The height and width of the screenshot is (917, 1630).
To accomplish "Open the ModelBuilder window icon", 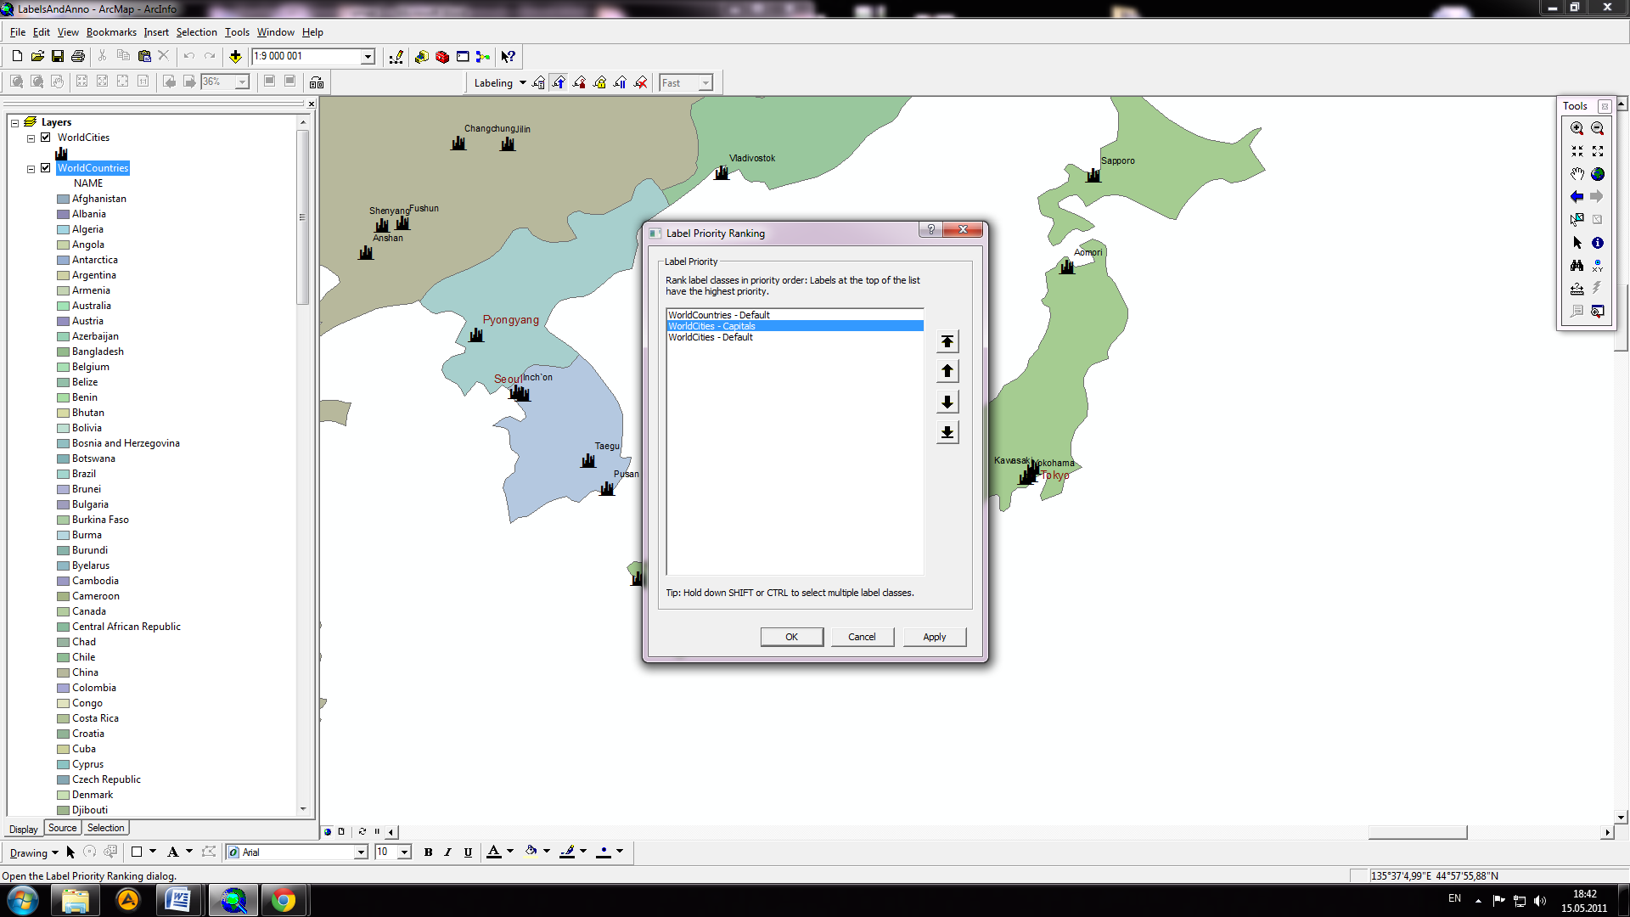I will point(483,57).
